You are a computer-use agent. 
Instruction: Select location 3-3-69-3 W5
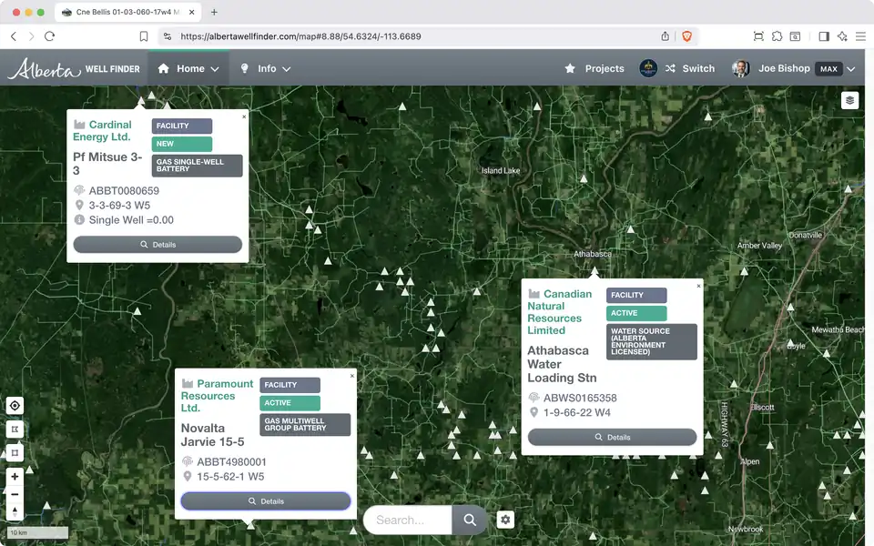(x=119, y=205)
